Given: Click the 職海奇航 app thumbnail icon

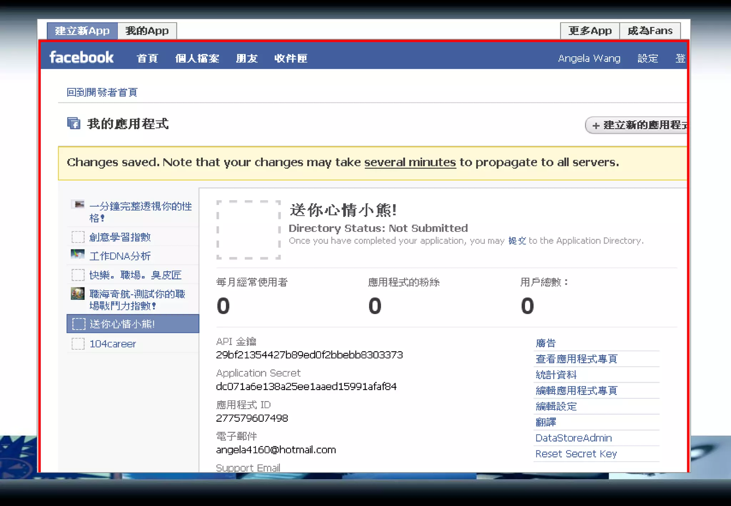Looking at the screenshot, I should (x=77, y=294).
